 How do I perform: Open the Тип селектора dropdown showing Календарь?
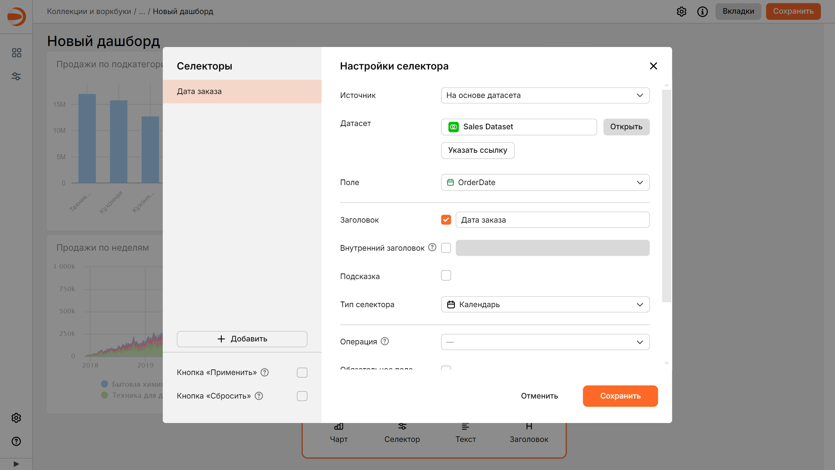[x=545, y=304]
